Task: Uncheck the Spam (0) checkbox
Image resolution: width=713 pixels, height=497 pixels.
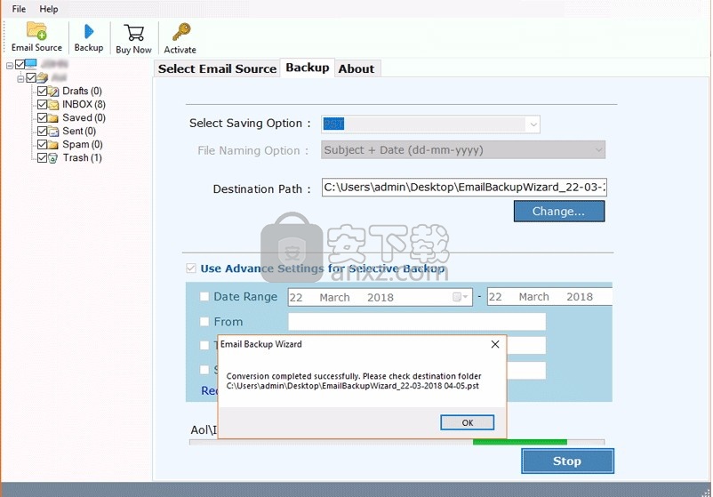Action: point(43,144)
